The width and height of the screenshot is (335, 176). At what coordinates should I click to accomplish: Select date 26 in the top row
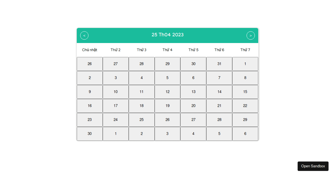click(x=90, y=64)
